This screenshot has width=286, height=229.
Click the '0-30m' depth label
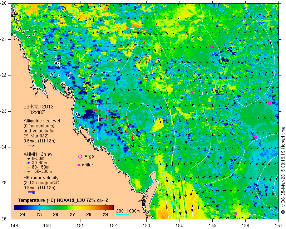click(x=38, y=159)
